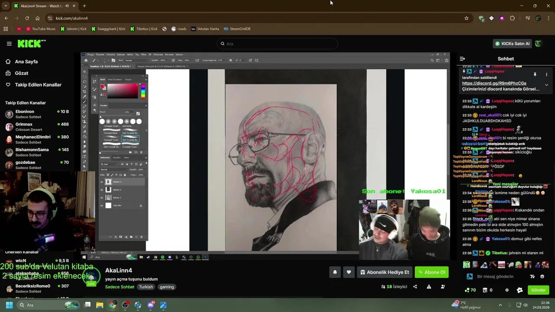
Task: Bookmark this page with the star icon
Action: 467,18
